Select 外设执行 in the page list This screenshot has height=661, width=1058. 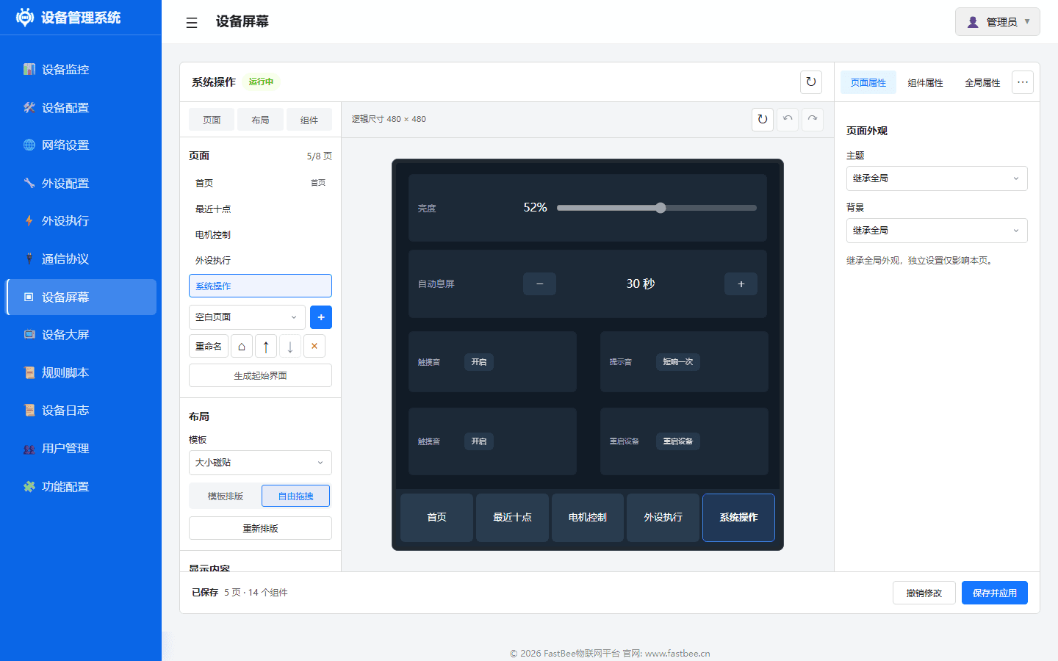click(260, 260)
